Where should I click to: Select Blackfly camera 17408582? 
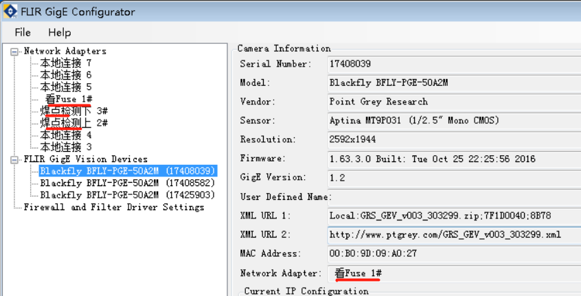point(128,183)
